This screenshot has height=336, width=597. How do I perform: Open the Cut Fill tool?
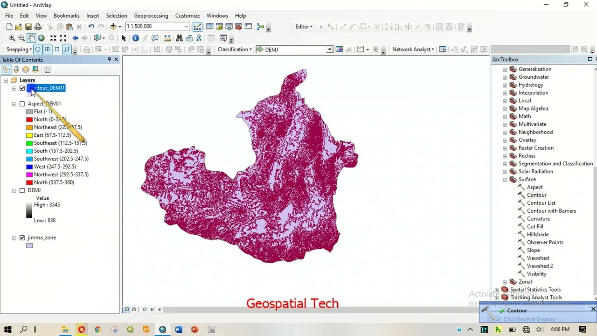[535, 227]
